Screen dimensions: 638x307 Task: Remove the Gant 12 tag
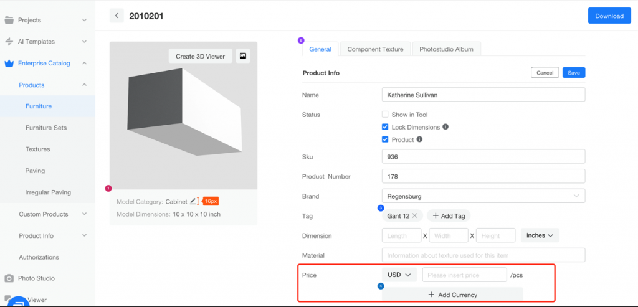click(x=415, y=215)
